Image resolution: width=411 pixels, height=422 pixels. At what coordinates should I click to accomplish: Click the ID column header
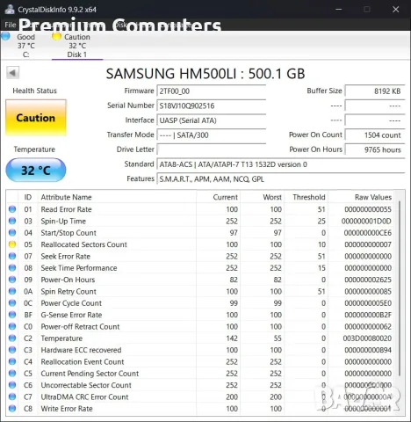click(x=28, y=197)
